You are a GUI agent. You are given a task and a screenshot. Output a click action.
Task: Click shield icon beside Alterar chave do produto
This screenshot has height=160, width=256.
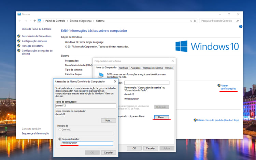coord(195,120)
